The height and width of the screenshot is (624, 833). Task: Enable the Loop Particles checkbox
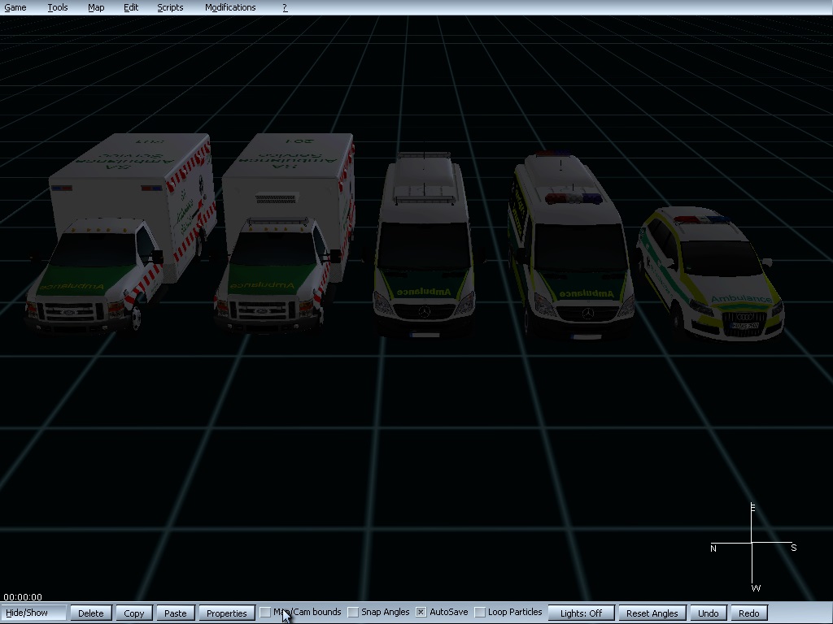(480, 613)
